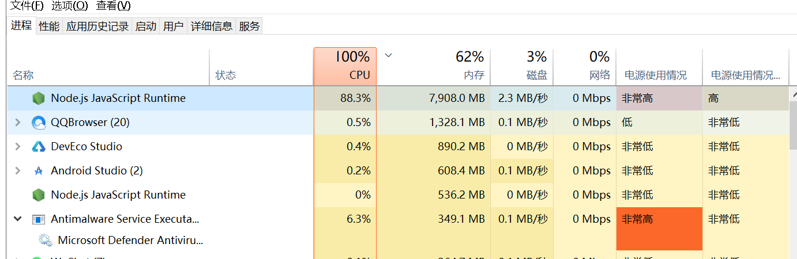The height and width of the screenshot is (259, 797).
Task: Click the QQBrowser process icon
Action: point(39,123)
